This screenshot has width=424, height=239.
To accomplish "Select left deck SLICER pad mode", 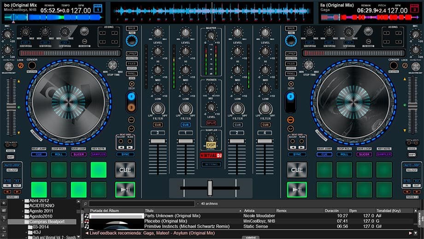I will [79, 154].
